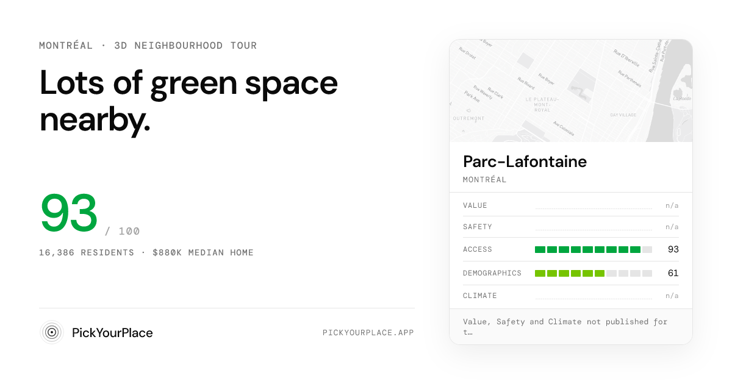This screenshot has width=732, height=384.
Task: Select the VALUE score row label
Action: 475,205
